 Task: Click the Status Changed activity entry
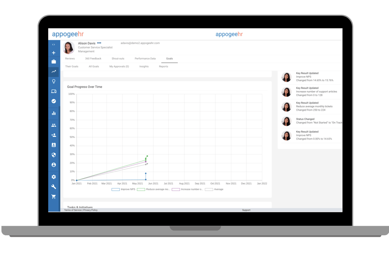(312, 121)
